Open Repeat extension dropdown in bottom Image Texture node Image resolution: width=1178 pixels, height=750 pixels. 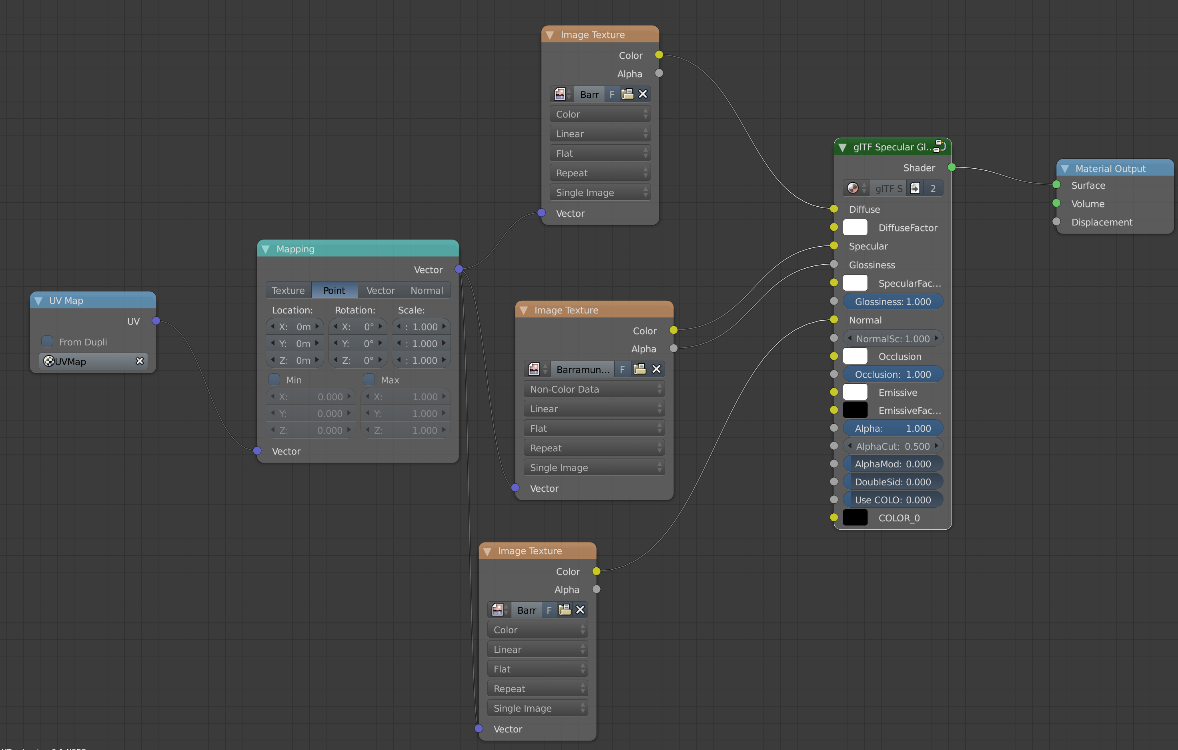538,688
